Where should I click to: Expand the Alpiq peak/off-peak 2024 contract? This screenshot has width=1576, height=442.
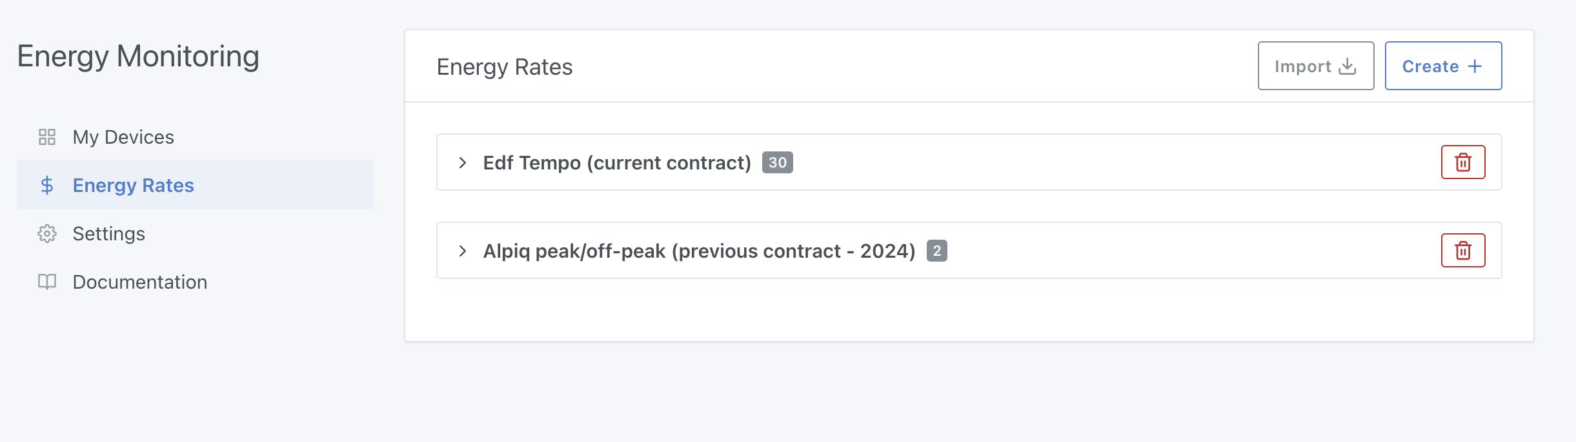pos(462,251)
